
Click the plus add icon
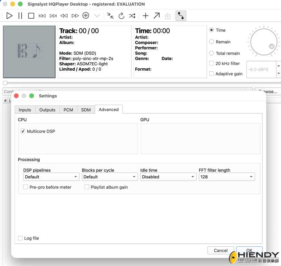pyautogui.click(x=146, y=16)
